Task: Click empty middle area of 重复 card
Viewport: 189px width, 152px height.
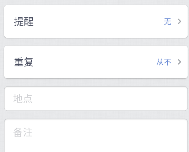Action: [96, 62]
